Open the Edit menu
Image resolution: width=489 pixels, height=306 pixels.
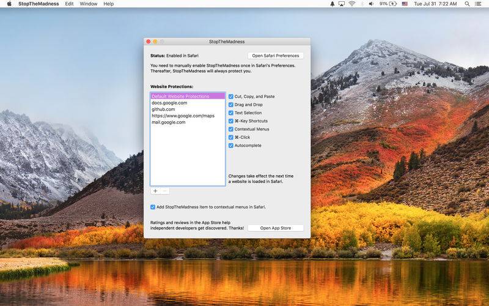[x=69, y=4]
